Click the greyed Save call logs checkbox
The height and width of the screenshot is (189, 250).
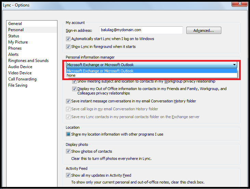(68, 109)
